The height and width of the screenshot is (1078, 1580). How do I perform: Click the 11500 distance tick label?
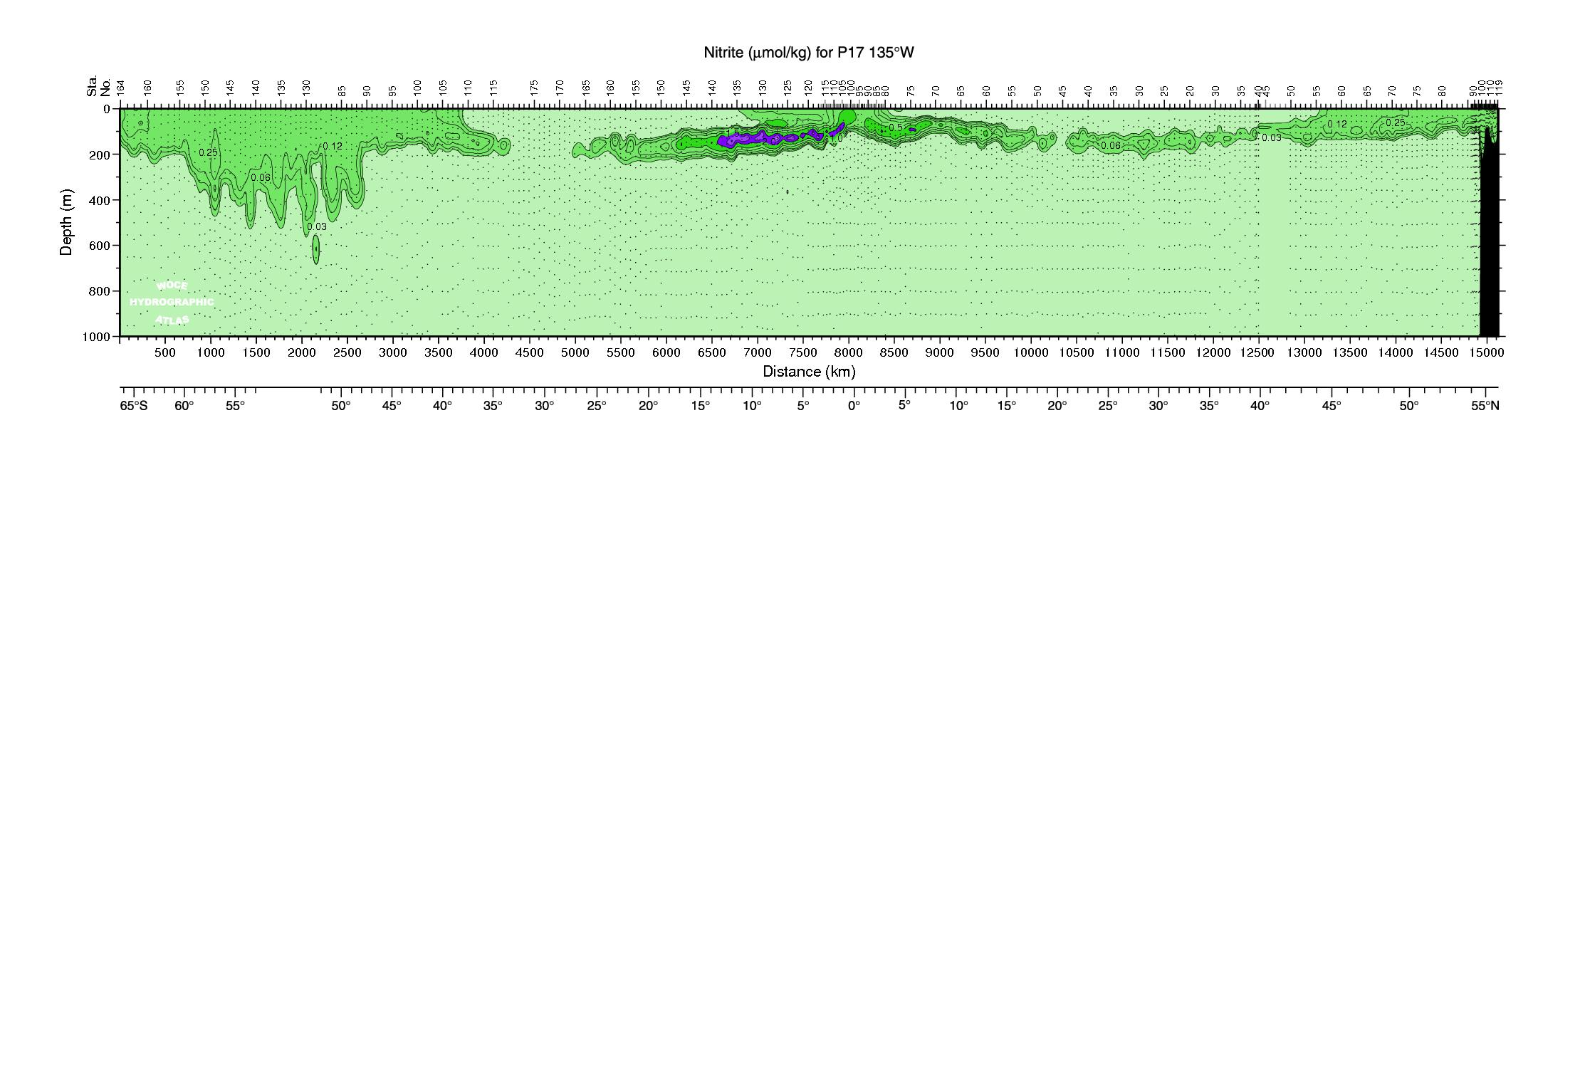(x=1168, y=352)
